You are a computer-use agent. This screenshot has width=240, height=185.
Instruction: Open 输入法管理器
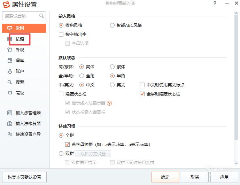[x=24, y=113]
